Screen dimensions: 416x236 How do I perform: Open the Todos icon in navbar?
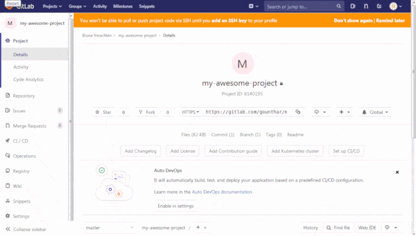[x=379, y=6]
